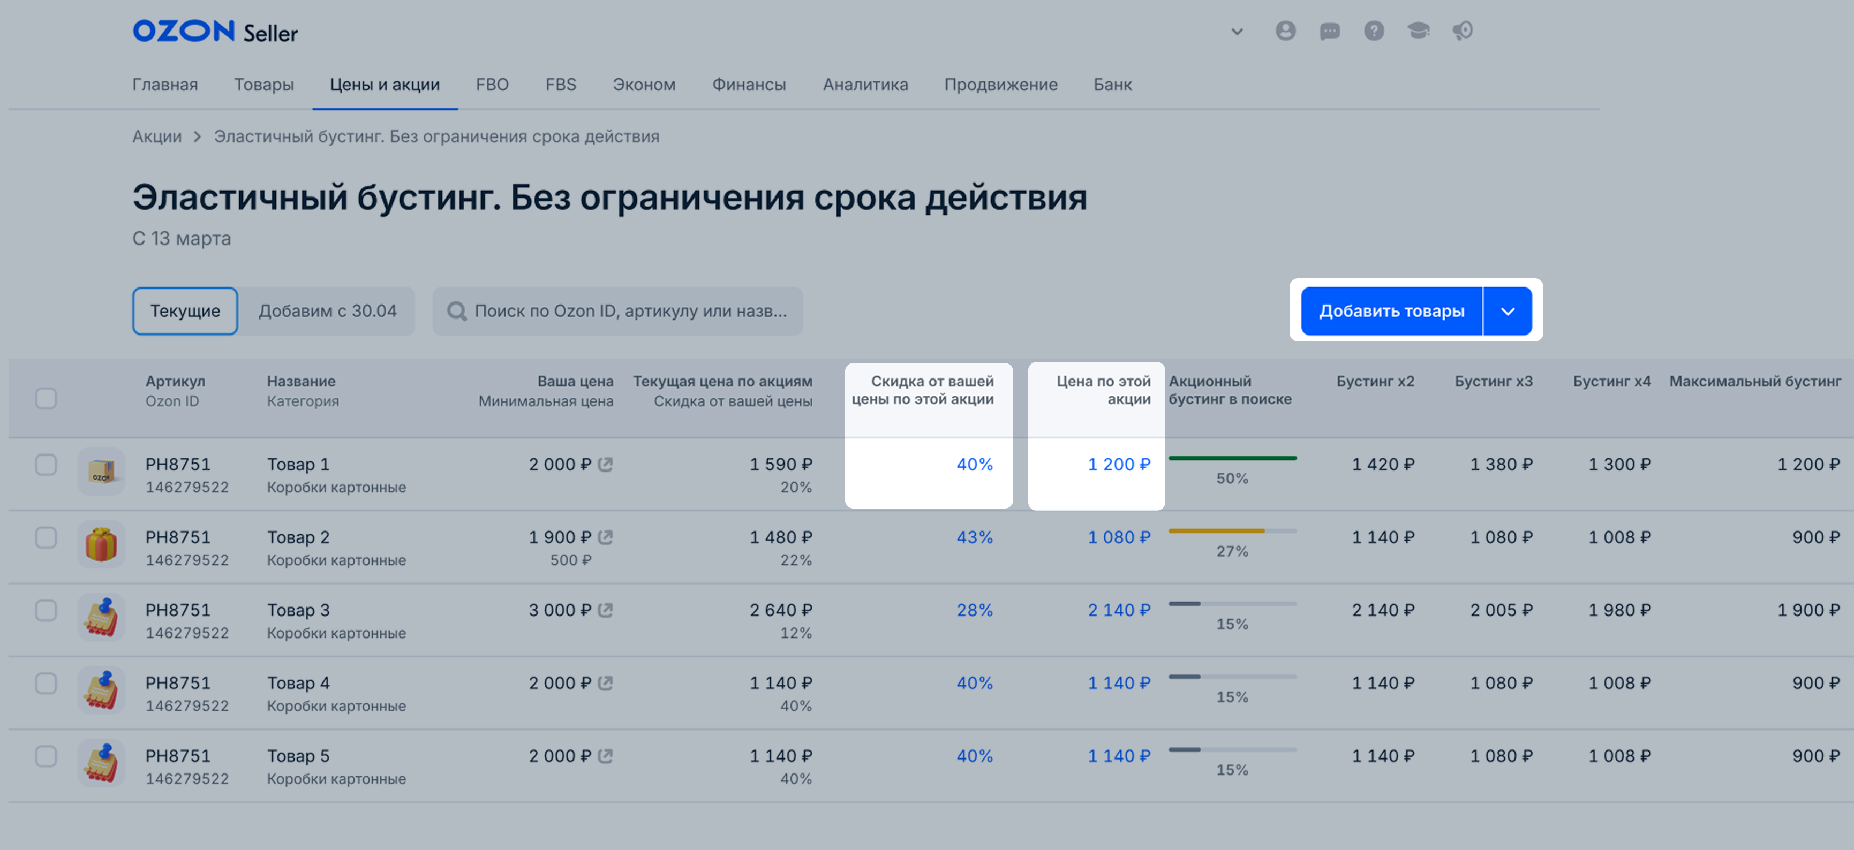Check the Товар 3 row checkbox
The image size is (1854, 850).
tap(46, 611)
